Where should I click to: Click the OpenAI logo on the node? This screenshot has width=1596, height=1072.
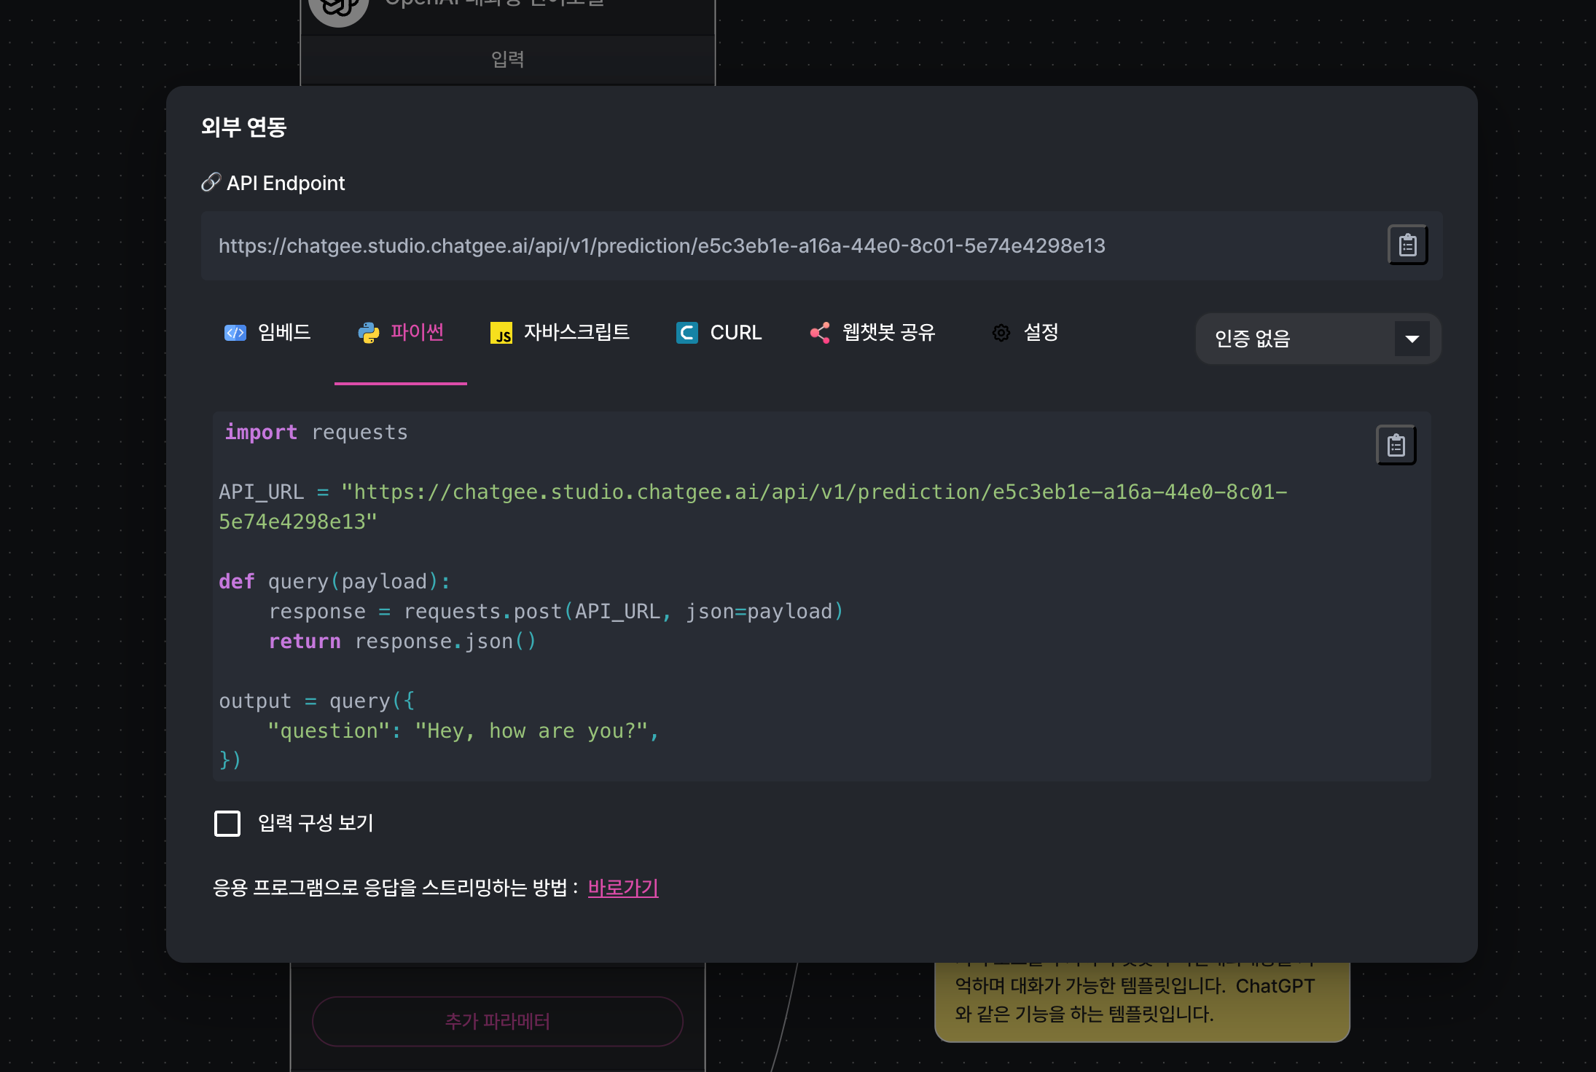point(337,9)
